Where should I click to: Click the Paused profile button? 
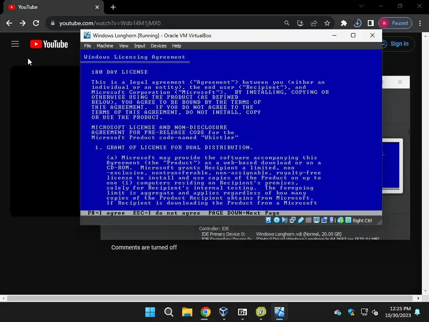pos(395,23)
